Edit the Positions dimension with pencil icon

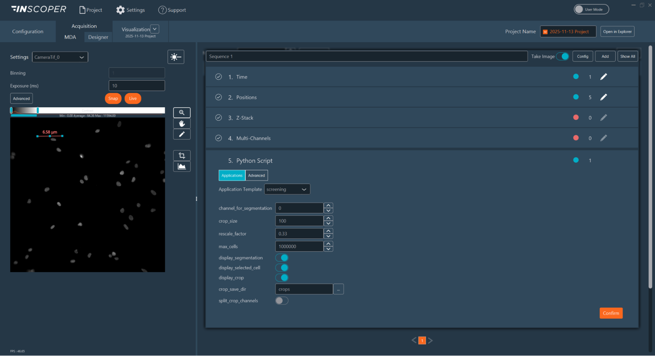pos(603,97)
